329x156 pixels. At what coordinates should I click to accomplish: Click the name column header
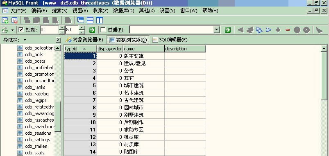click(144, 49)
